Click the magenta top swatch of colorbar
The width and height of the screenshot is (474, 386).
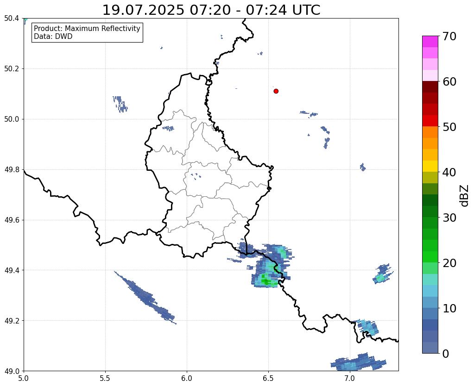430,41
